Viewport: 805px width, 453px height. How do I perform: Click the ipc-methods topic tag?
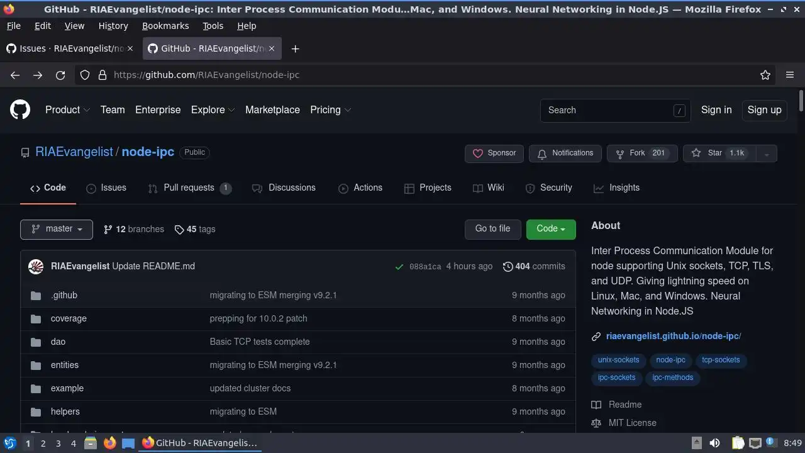672,377
